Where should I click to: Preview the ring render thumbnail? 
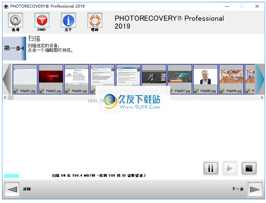[x=154, y=77]
